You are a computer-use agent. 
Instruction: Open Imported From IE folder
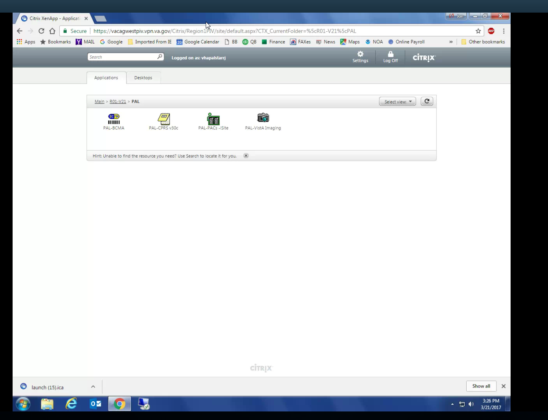150,42
